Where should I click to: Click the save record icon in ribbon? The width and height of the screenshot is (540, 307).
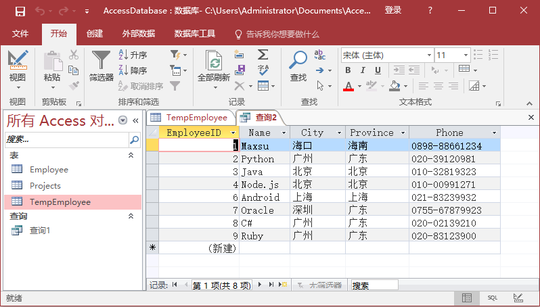[239, 69]
